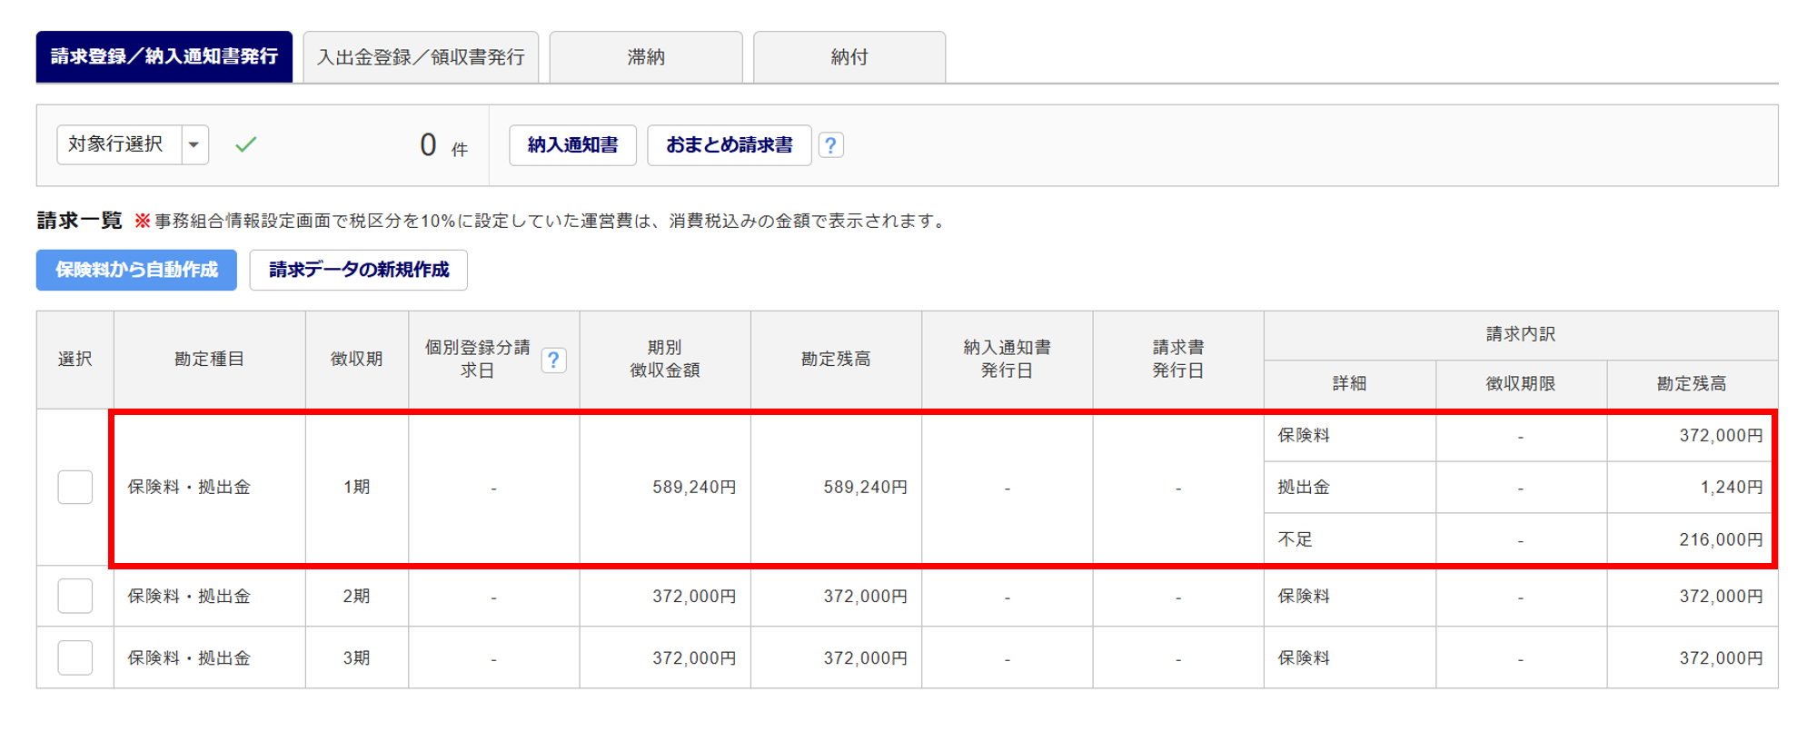Image resolution: width=1817 pixels, height=731 pixels.
Task: Click 保険料から自動作成 button
Action: coord(136,270)
